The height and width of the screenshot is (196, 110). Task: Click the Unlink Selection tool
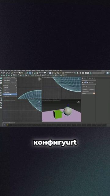tap(9, 73)
